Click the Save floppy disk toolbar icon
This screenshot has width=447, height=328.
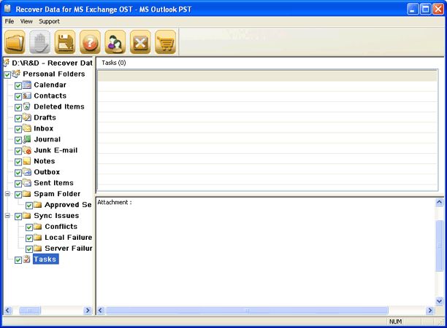pos(65,42)
